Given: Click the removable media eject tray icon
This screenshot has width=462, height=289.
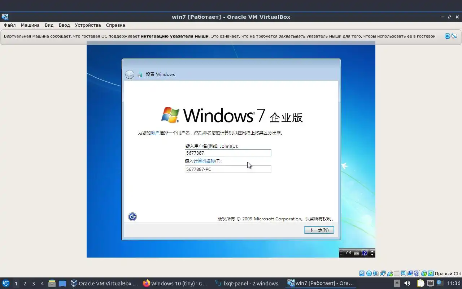Looking at the screenshot, I should (x=397, y=283).
